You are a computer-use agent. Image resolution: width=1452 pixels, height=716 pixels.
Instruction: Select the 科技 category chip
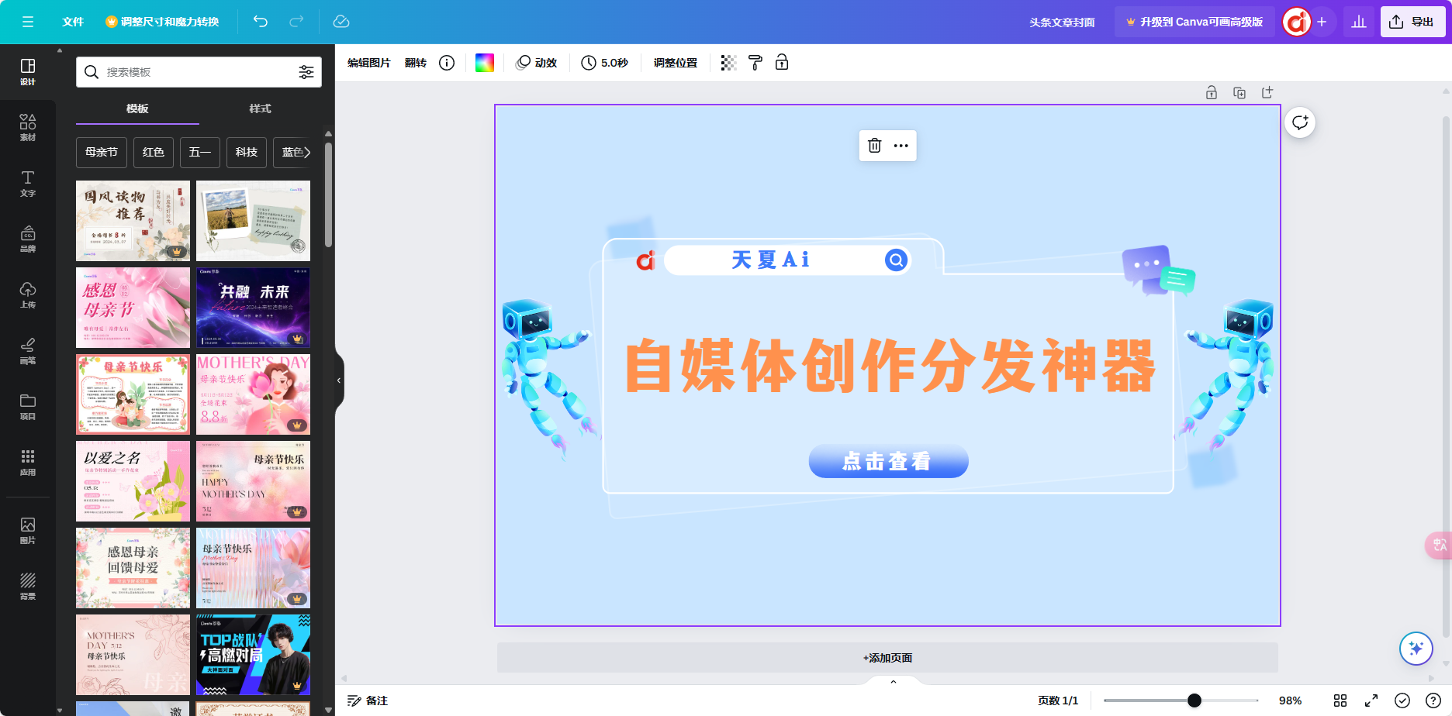pos(247,152)
